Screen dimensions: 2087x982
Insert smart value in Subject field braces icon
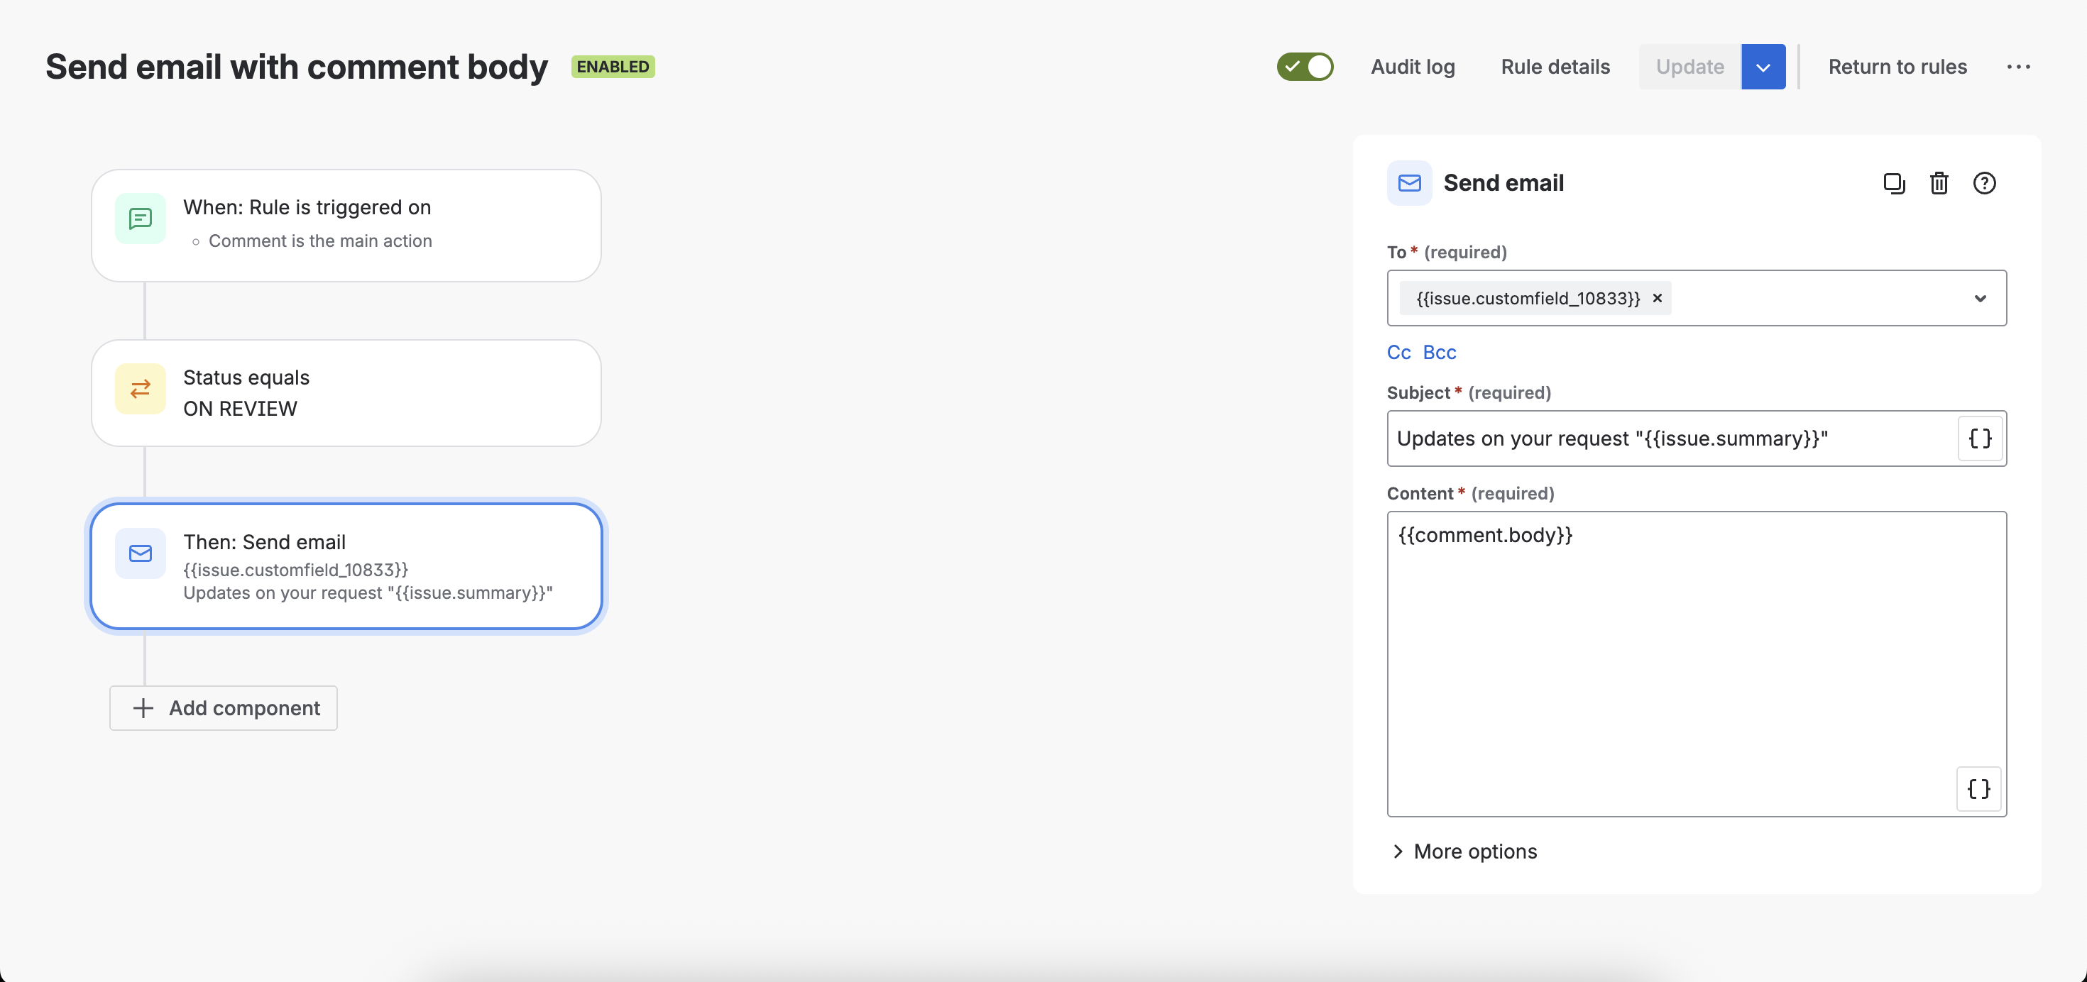click(1979, 438)
